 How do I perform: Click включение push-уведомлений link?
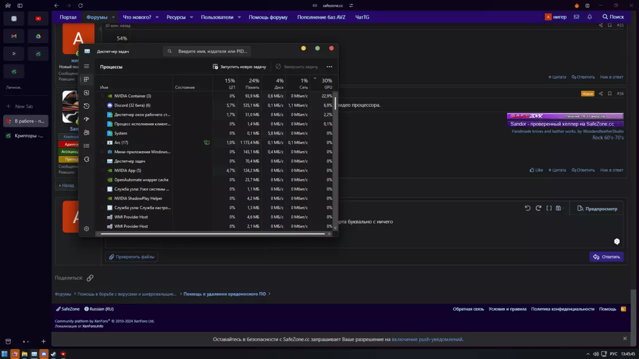tap(427, 339)
